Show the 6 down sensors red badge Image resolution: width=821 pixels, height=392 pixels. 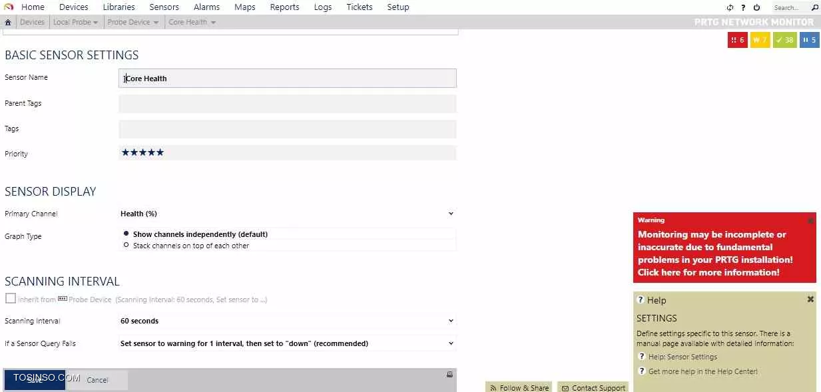[x=738, y=40]
